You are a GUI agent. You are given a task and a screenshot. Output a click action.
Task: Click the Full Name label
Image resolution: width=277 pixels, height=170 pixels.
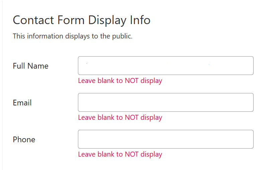[x=30, y=66]
